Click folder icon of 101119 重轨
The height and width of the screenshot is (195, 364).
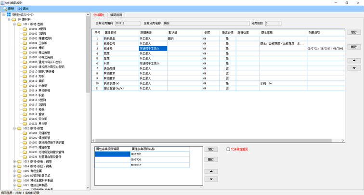point(25,114)
